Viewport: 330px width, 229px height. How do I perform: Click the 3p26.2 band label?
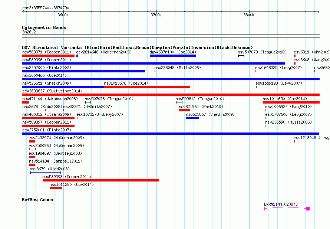(29, 32)
